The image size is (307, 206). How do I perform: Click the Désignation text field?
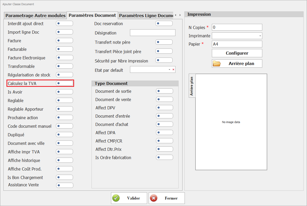click(153, 33)
